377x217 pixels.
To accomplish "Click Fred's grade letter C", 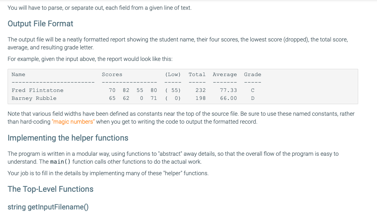I will coord(253,90).
